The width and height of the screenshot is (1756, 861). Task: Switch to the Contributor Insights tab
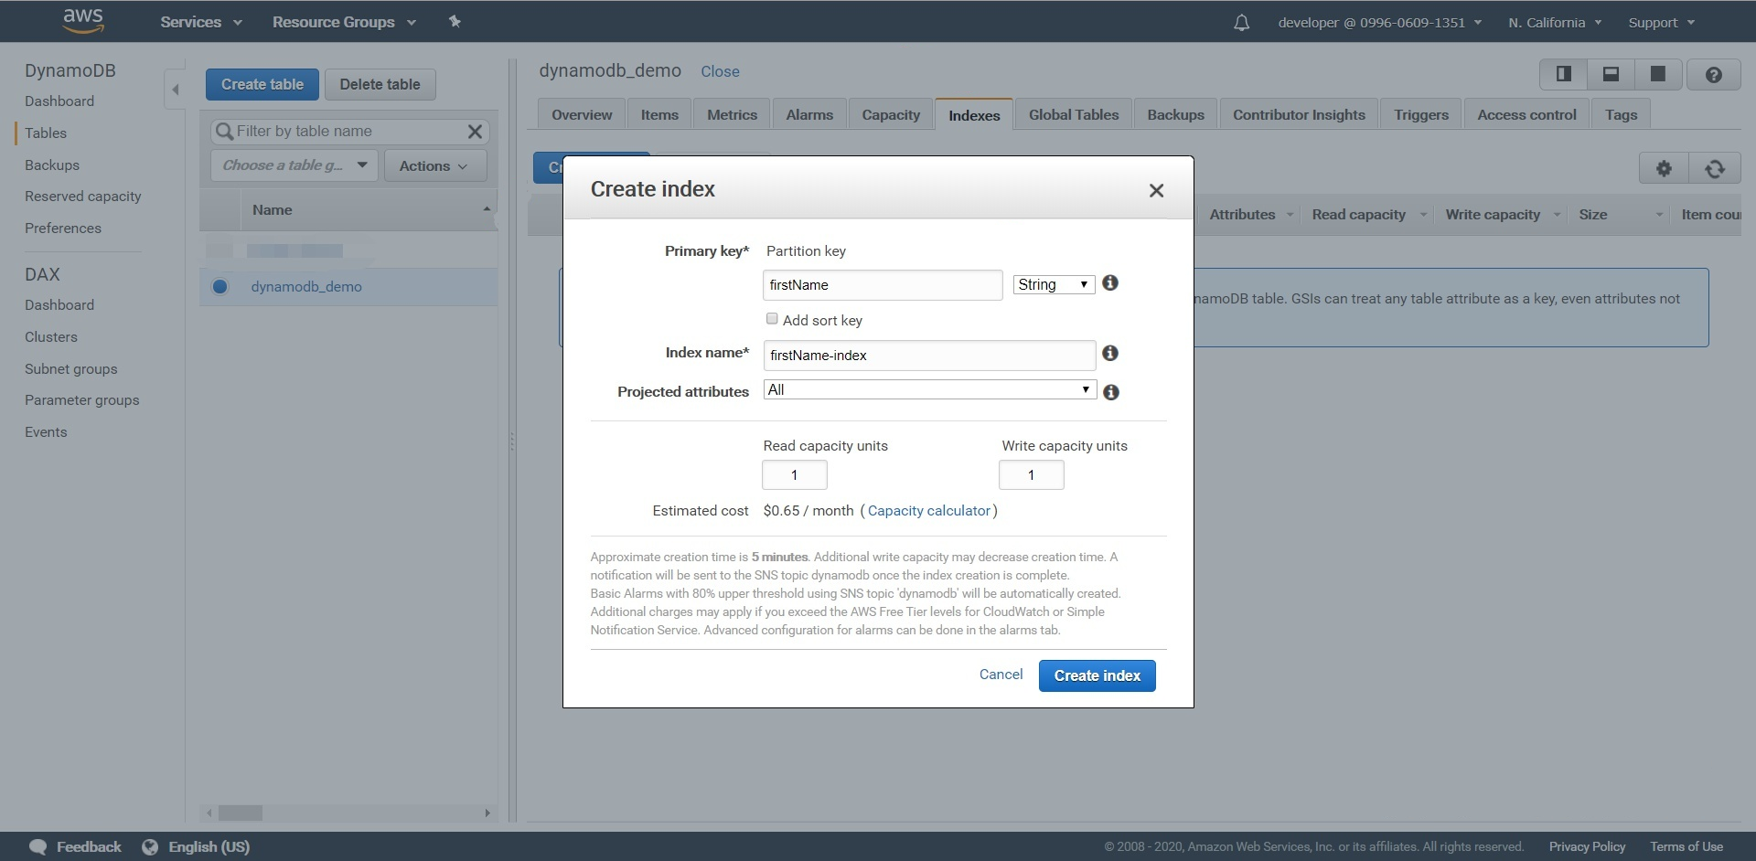(x=1299, y=114)
